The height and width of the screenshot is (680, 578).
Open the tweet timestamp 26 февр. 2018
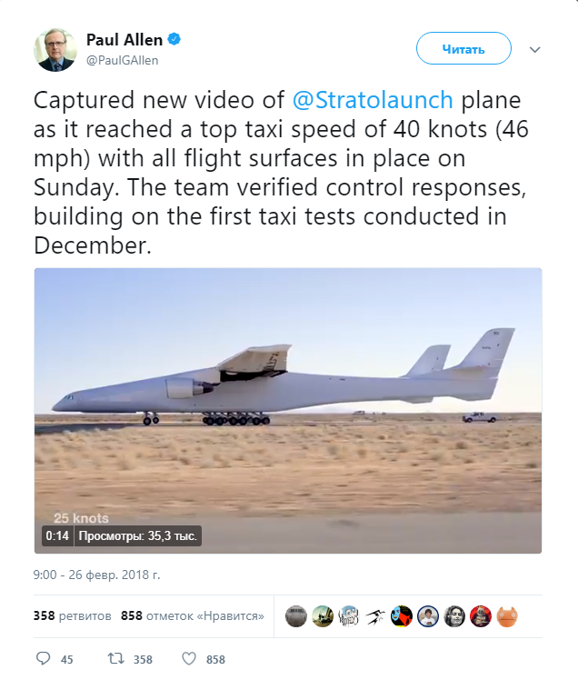tap(96, 575)
